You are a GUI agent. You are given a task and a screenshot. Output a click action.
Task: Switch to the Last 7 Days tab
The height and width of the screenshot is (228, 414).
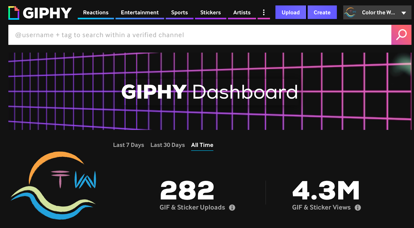(x=129, y=145)
